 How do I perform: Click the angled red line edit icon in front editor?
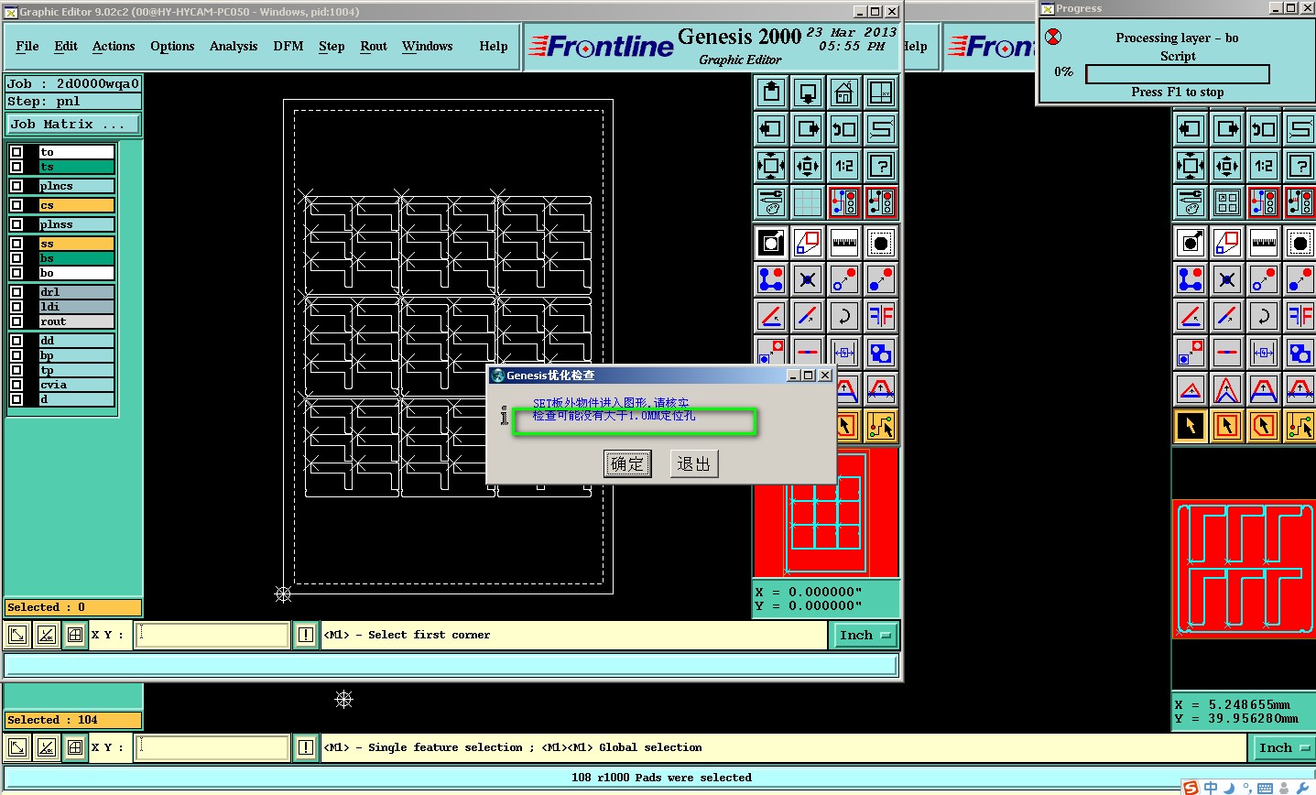tap(771, 316)
